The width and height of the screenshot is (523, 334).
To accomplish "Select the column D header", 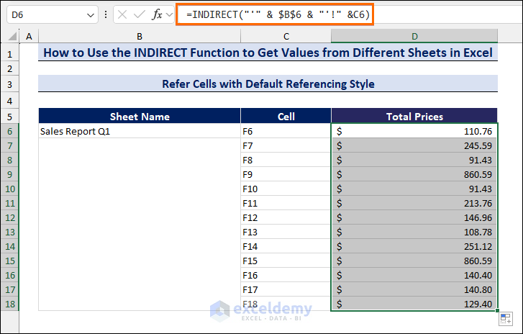I will click(414, 36).
